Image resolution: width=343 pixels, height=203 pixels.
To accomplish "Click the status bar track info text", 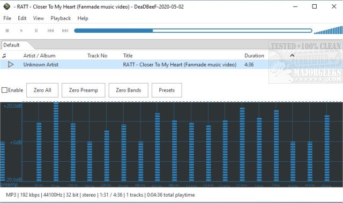I will [100, 194].
